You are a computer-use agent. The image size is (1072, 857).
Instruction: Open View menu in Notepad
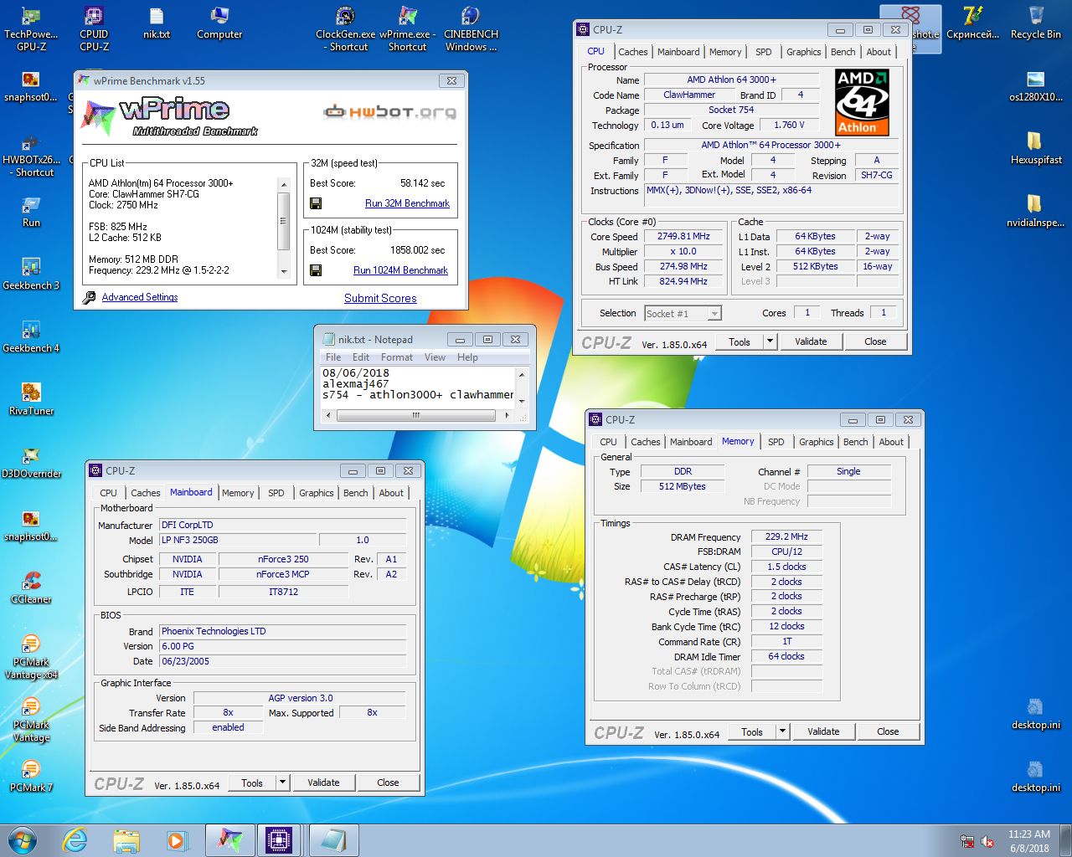435,357
